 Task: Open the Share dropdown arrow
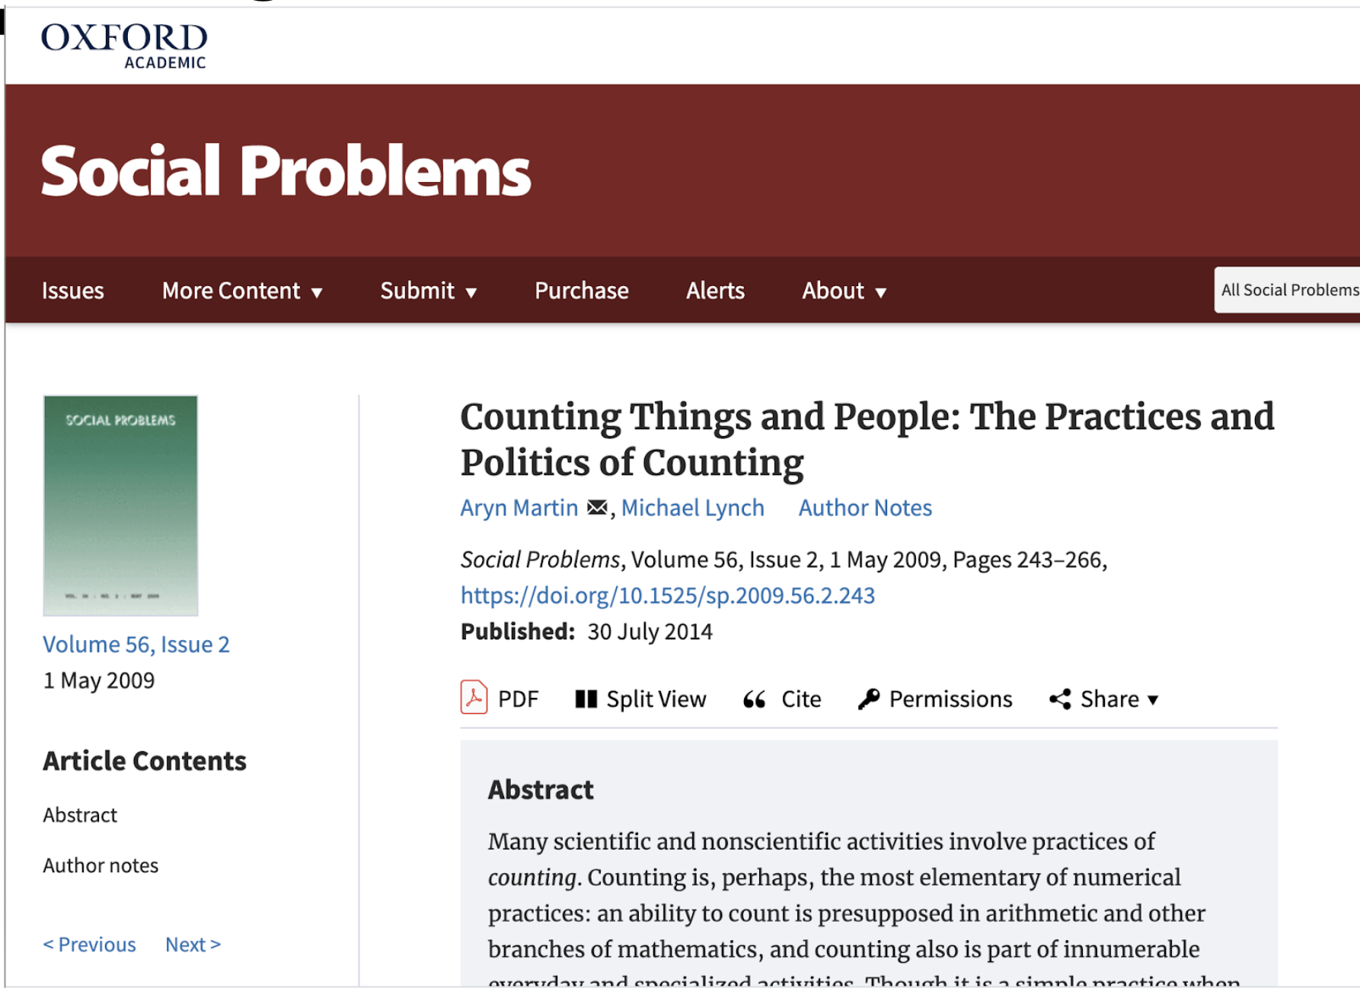[x=1153, y=700]
